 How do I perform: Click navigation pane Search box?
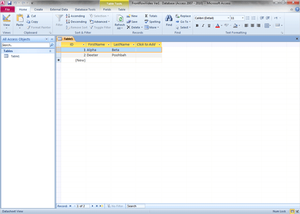tap(25, 45)
